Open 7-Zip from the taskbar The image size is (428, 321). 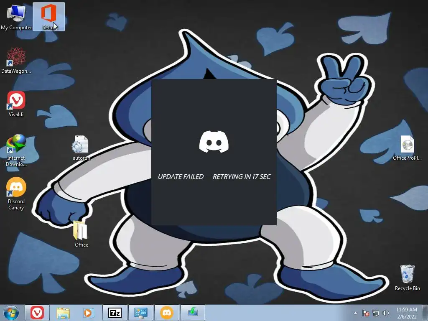coord(115,313)
